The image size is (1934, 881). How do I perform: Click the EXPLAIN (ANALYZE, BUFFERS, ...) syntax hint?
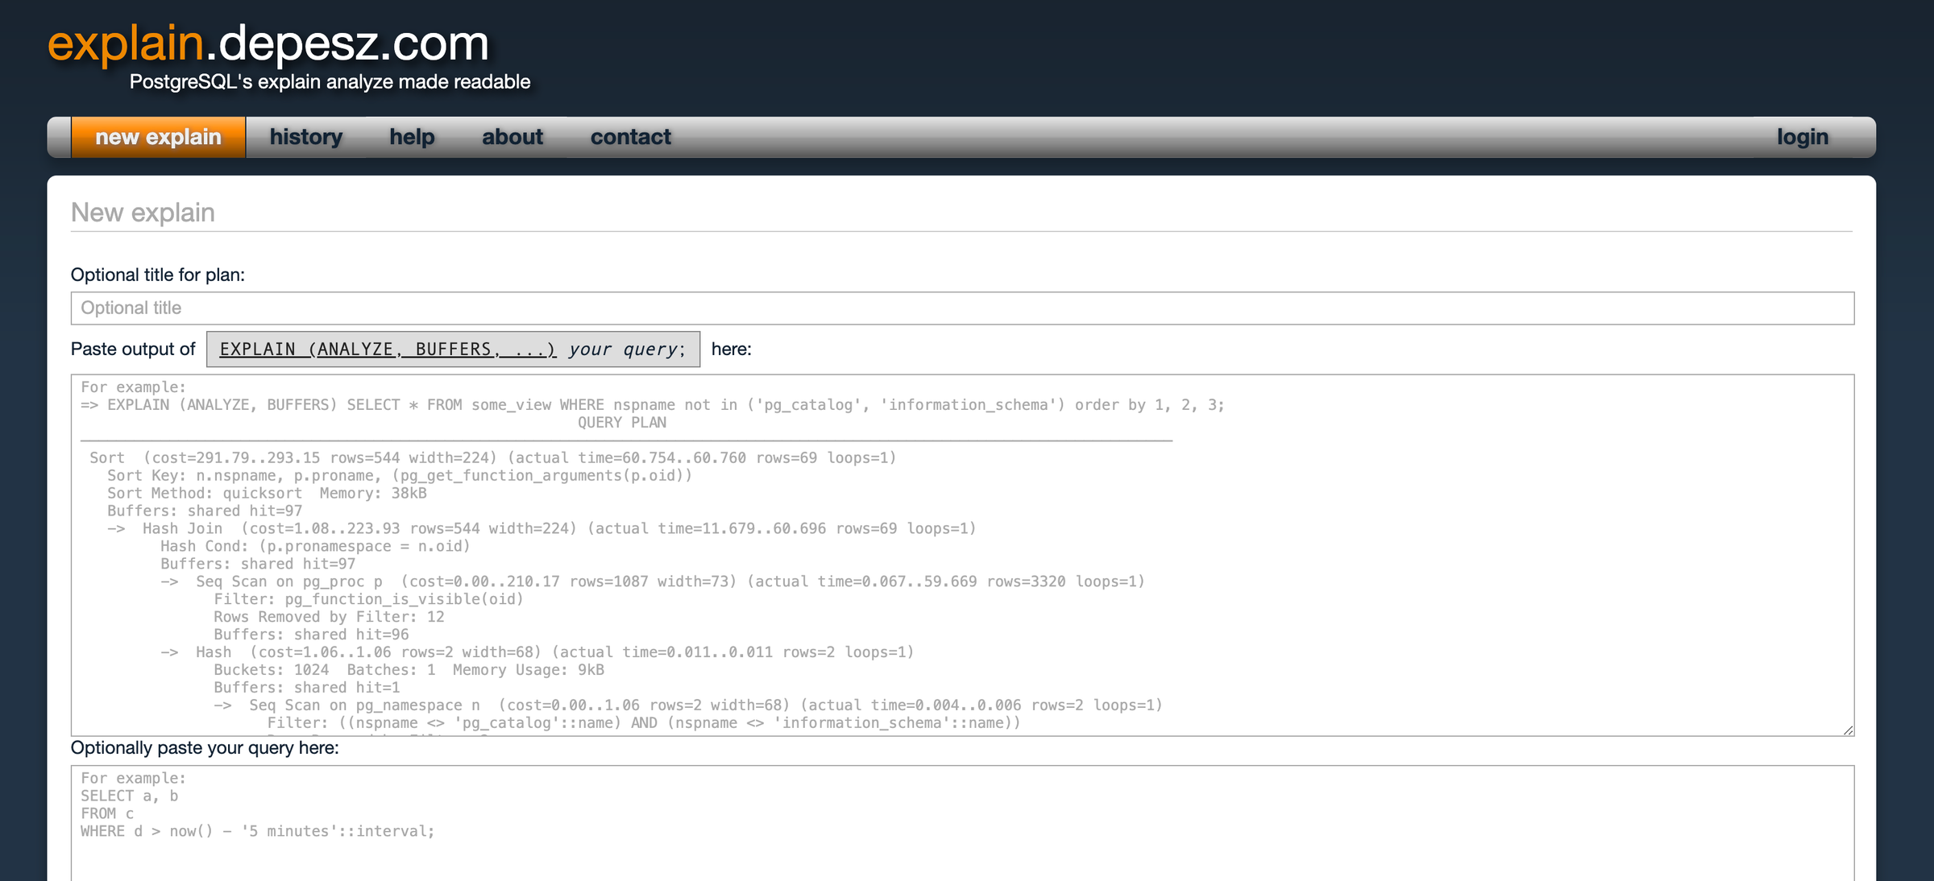point(387,349)
